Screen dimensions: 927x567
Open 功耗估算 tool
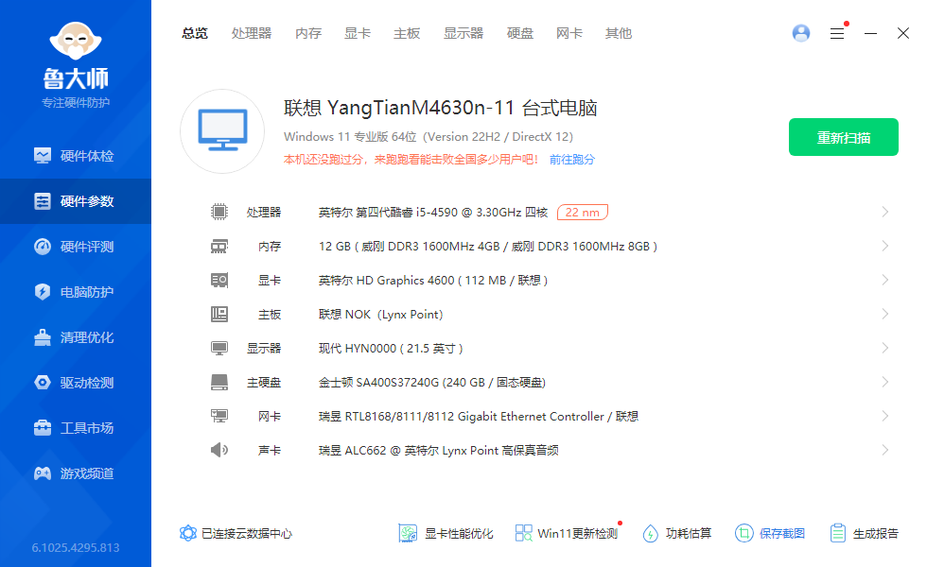(x=677, y=533)
